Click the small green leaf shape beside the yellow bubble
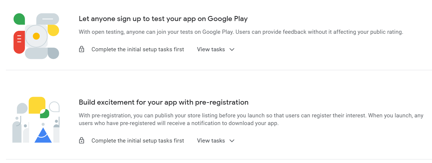The height and width of the screenshot is (163, 432). click(x=45, y=114)
